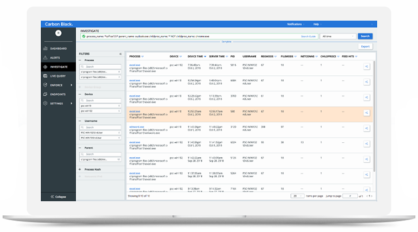
Task: Open process tree icon for PID 6324 row
Action: 367,144
